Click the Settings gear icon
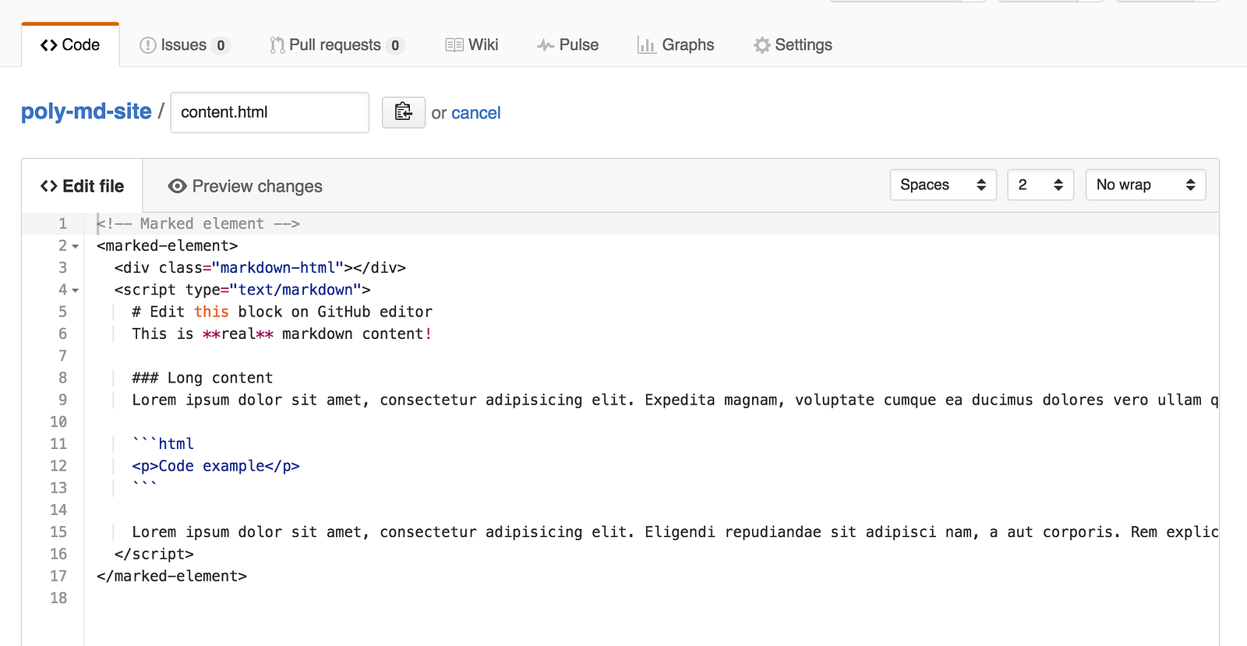The width and height of the screenshot is (1247, 646). (x=761, y=45)
